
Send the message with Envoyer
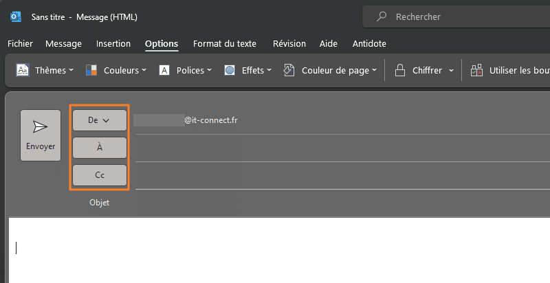(41, 135)
